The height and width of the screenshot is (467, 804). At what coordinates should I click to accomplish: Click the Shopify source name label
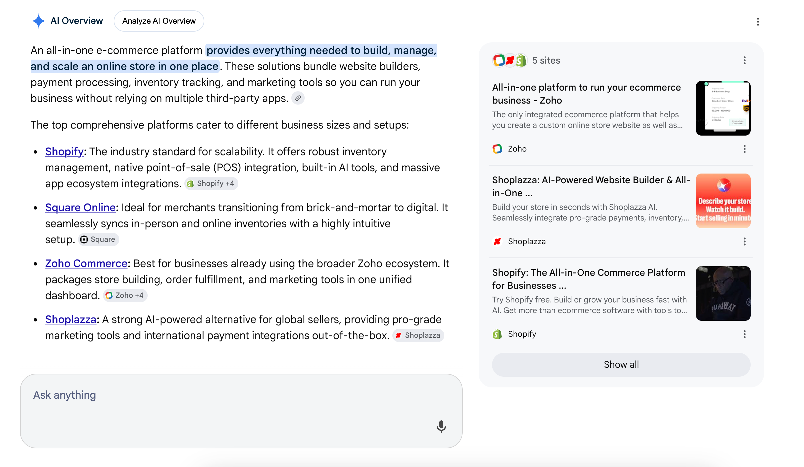522,334
